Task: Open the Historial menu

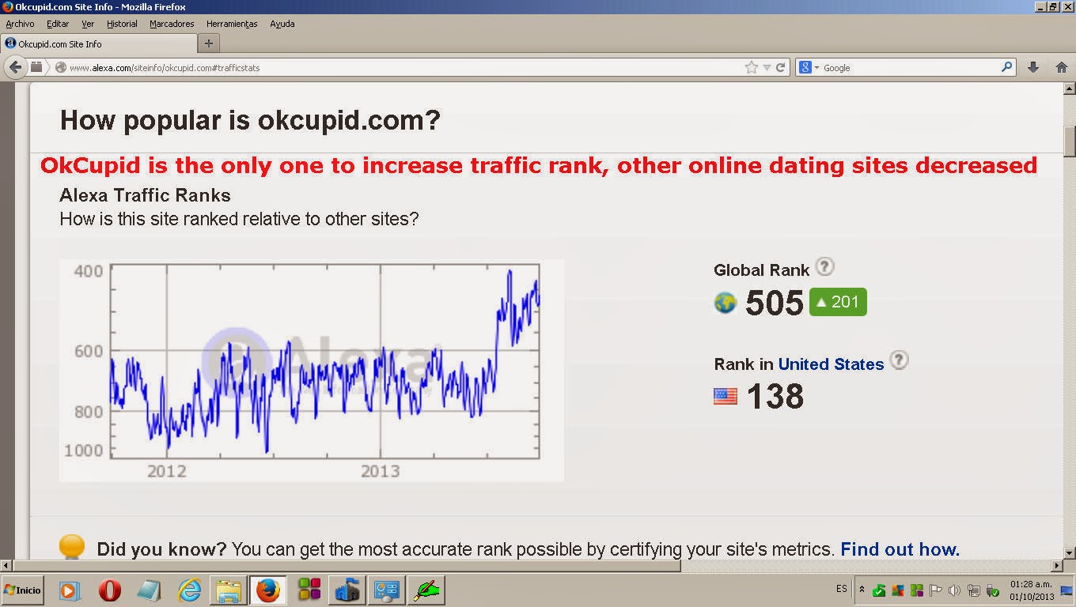Action: coord(122,24)
